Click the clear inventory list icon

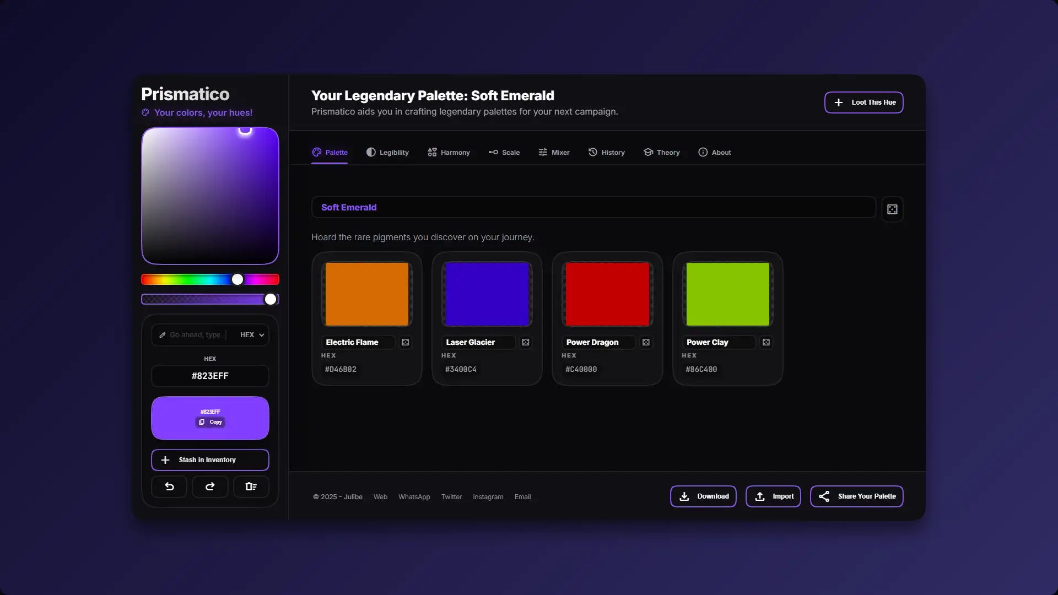tap(251, 486)
